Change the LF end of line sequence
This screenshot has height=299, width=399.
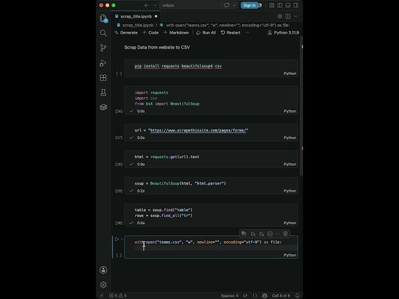point(245,295)
